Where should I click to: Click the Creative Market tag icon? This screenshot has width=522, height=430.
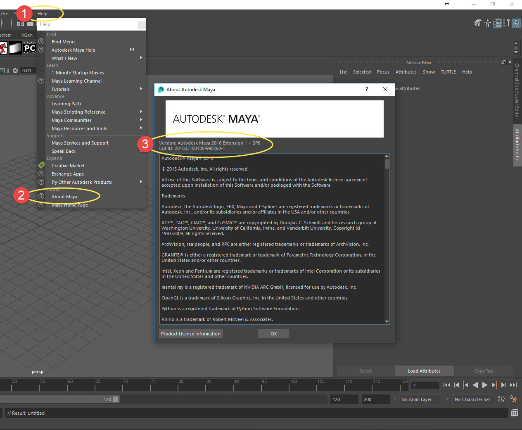pyautogui.click(x=41, y=165)
